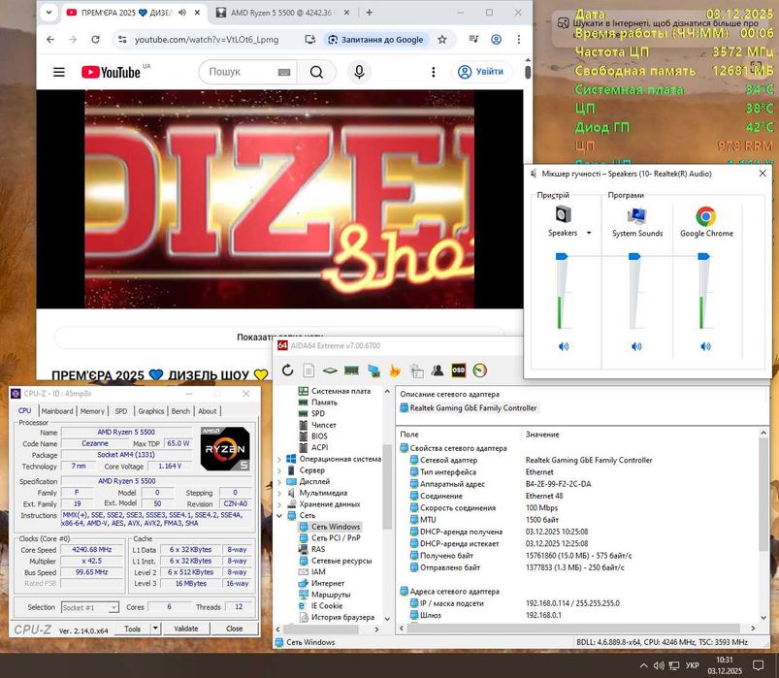Click Chrome's back navigation arrow
This screenshot has width=779, height=678.
(x=50, y=39)
